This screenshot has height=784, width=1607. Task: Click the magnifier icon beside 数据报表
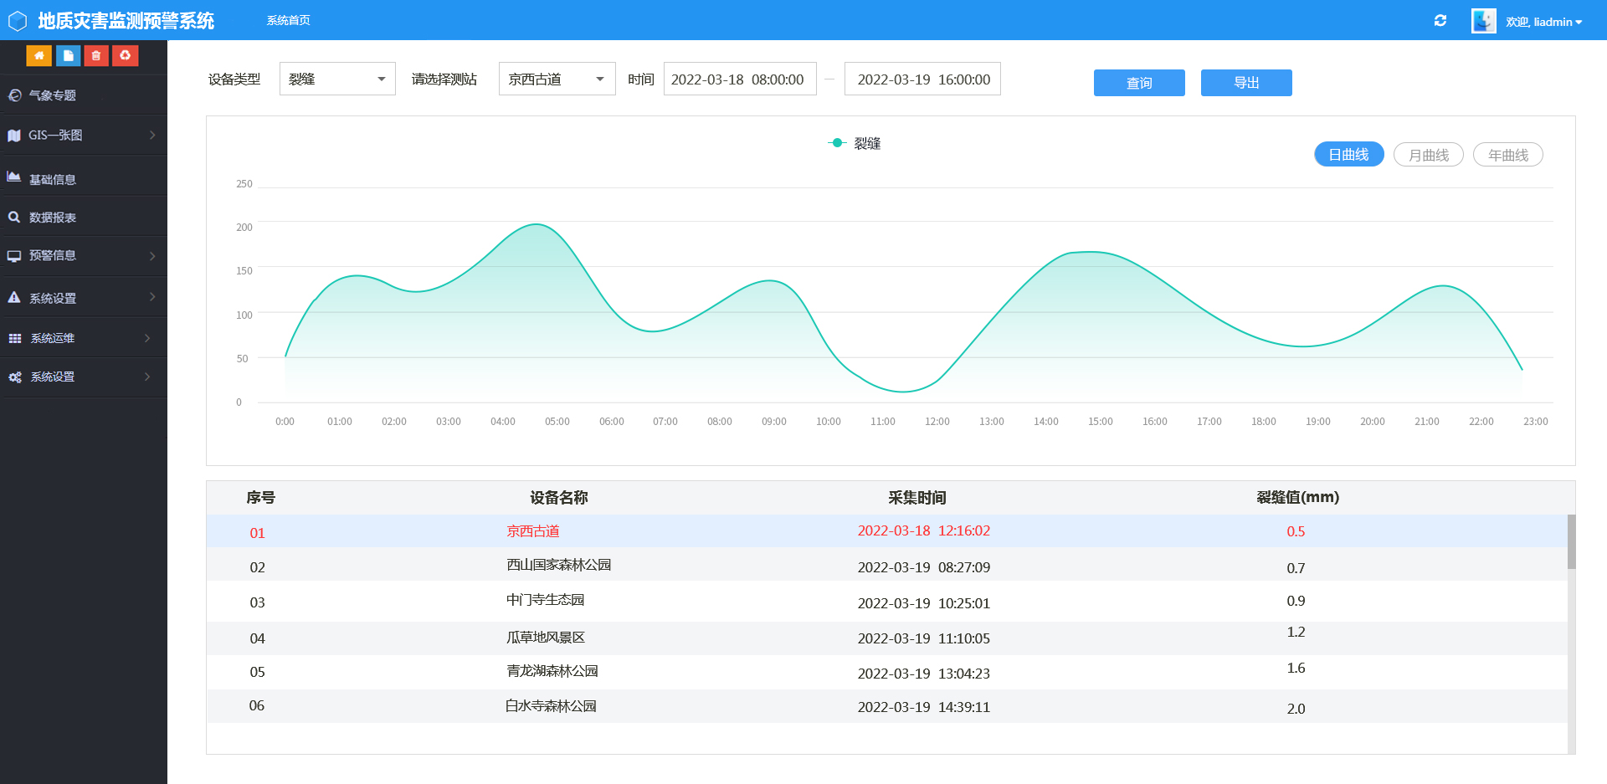[14, 218]
